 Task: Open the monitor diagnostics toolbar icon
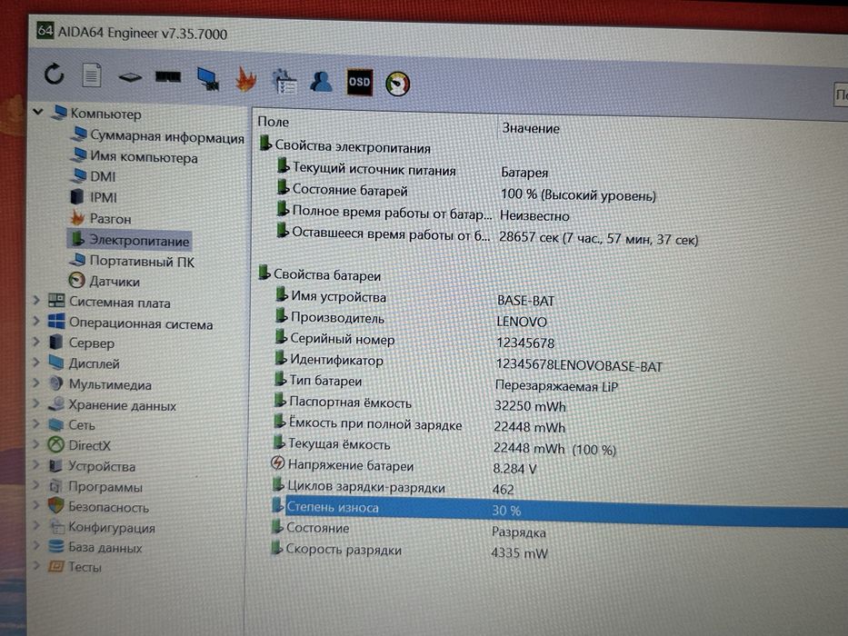click(x=208, y=79)
